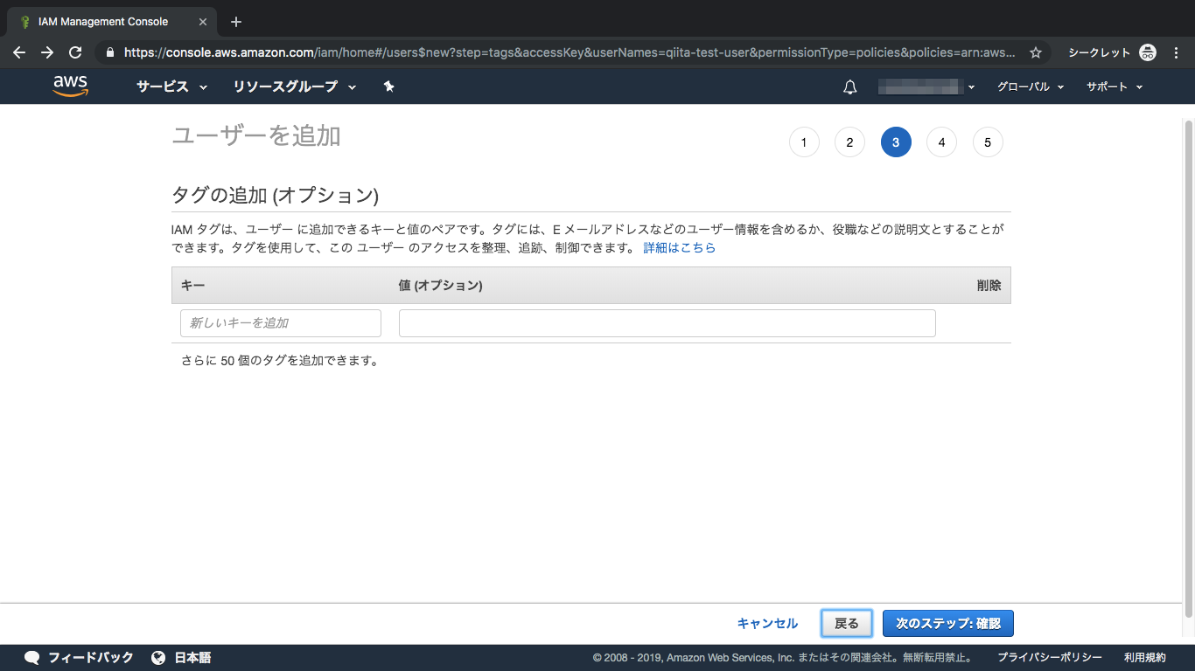Reload the page with refresh icon
Screen dimensions: 1195x671
[x=75, y=52]
